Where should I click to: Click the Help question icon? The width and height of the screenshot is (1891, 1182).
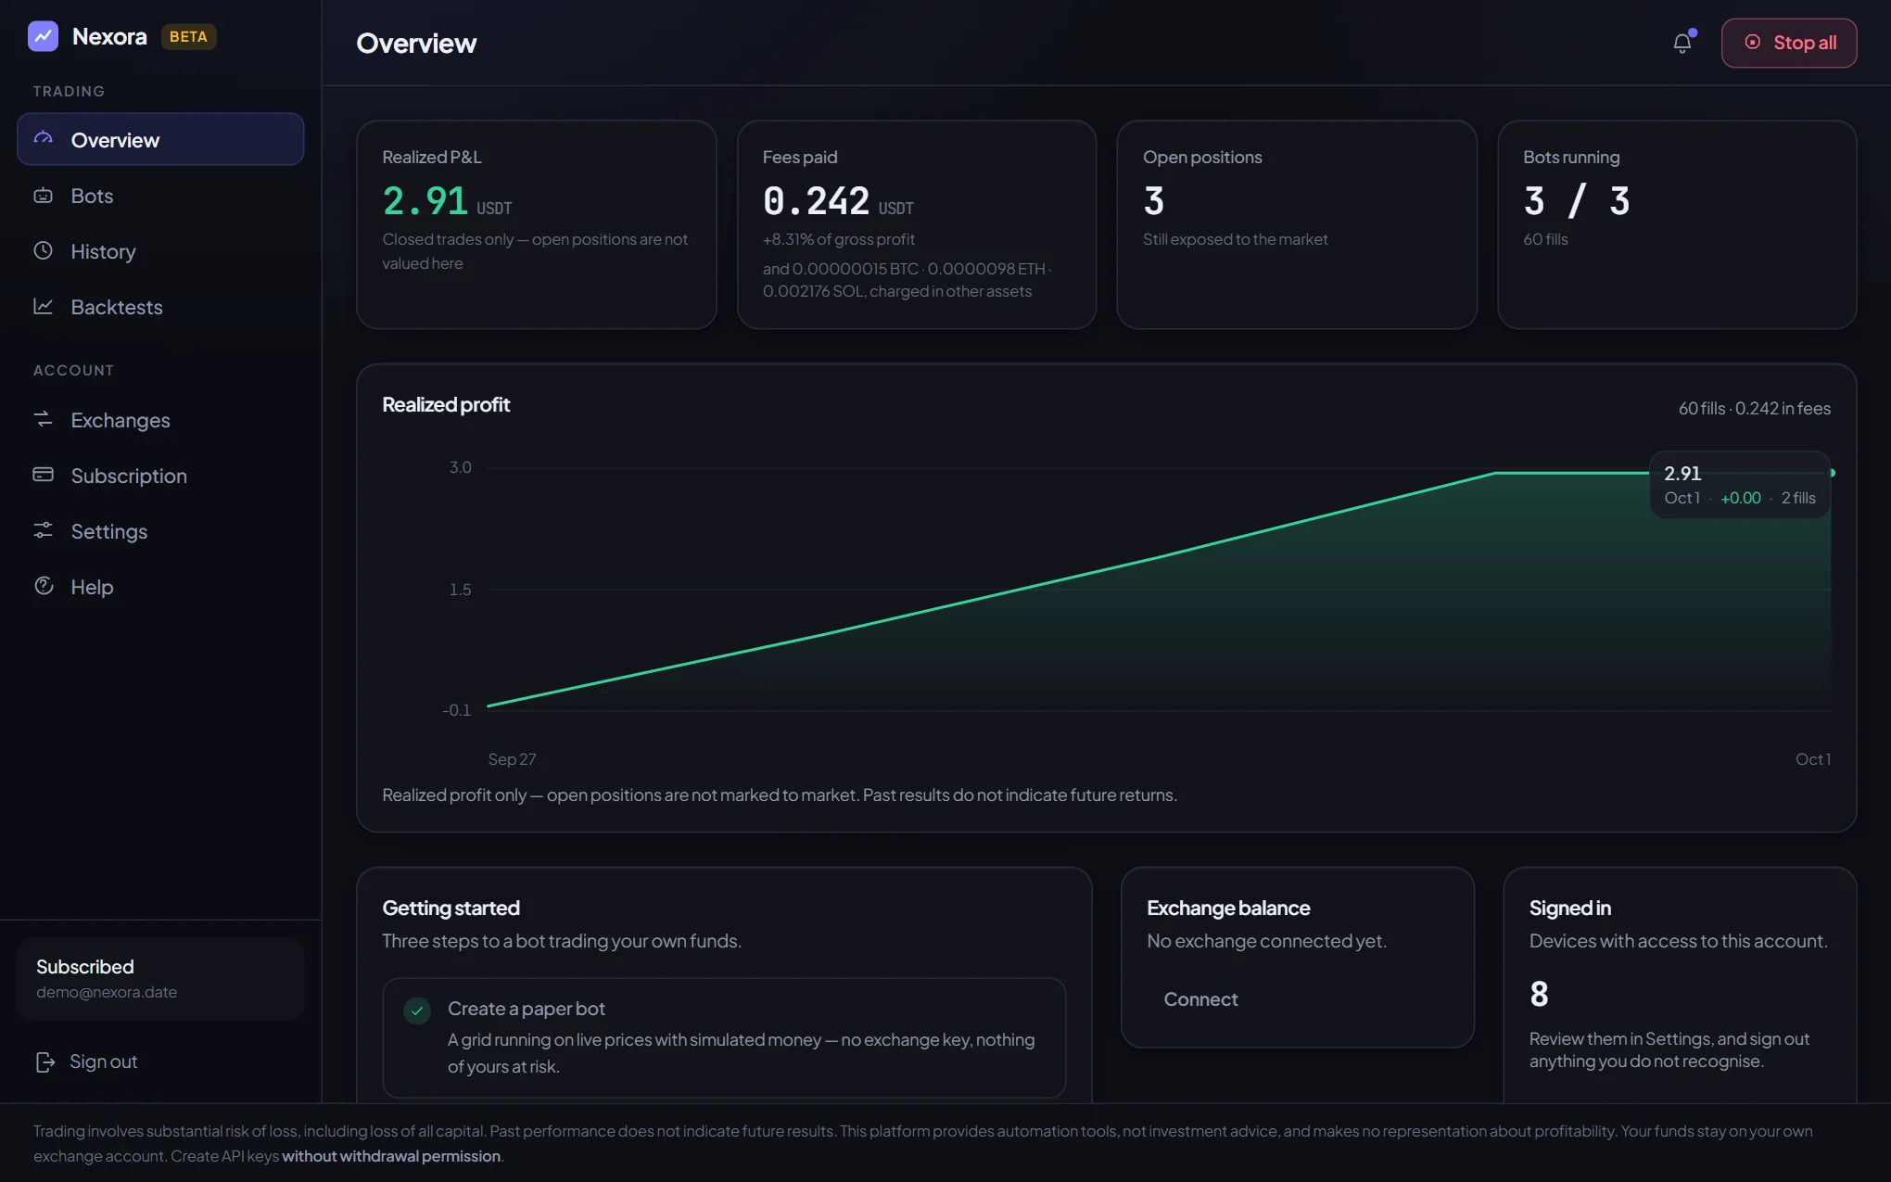point(44,586)
